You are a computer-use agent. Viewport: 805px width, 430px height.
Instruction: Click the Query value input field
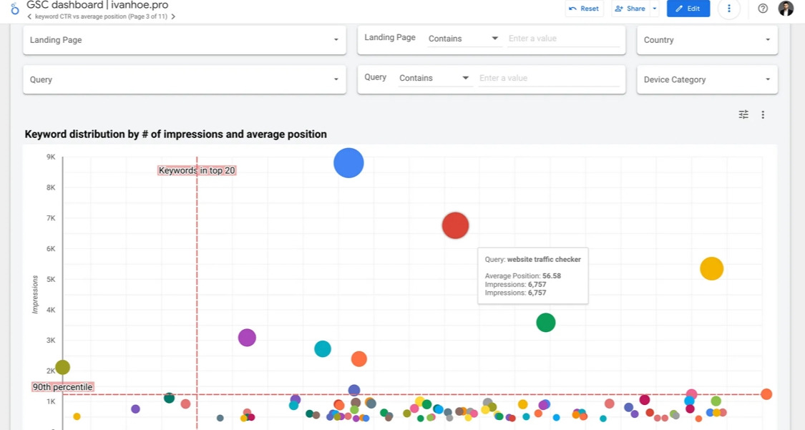click(x=549, y=78)
